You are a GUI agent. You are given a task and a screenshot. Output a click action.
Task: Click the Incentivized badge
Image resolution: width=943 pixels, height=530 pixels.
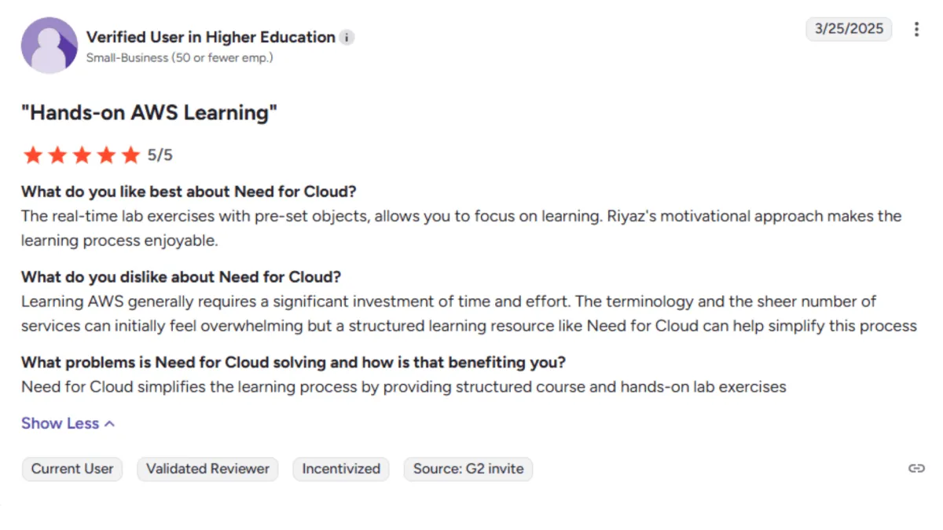341,469
